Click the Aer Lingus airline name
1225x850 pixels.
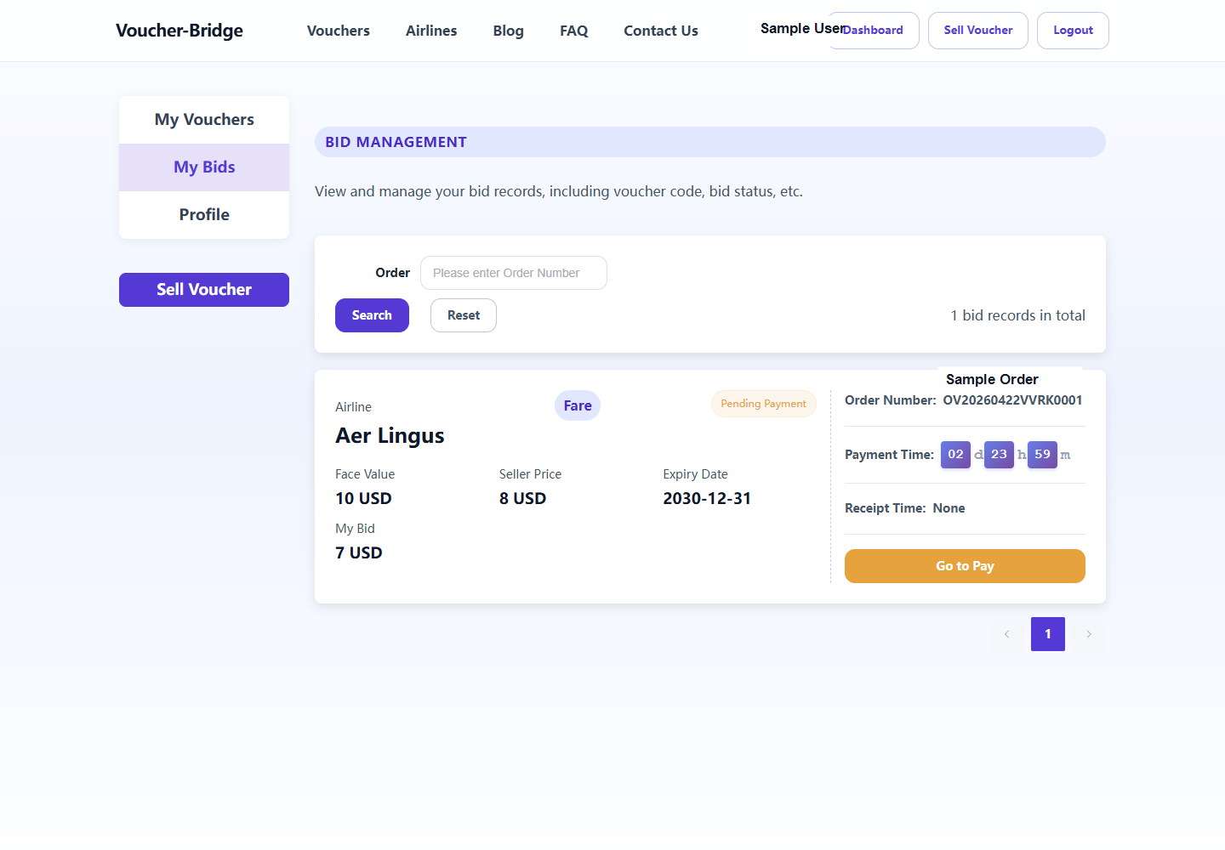coord(390,436)
